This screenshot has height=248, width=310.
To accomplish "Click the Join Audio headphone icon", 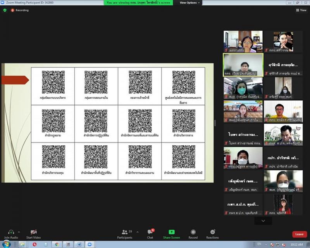I will pyautogui.click(x=11, y=232).
